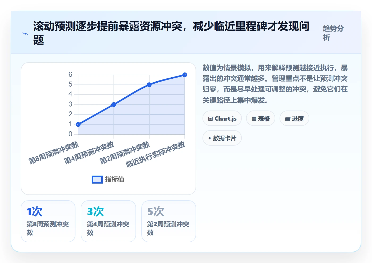Click the paragraph starting 数值为情景模拟
The width and height of the screenshot is (372, 263).
(x=275, y=84)
